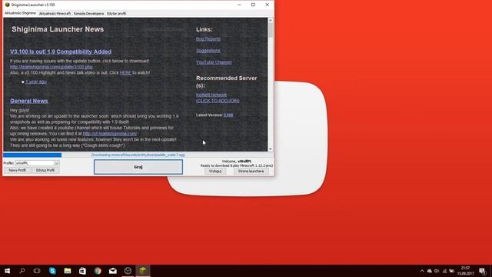492x277 pixels.
Task: Click the 'Shiginima Launcher News' heading
Action: (58, 29)
